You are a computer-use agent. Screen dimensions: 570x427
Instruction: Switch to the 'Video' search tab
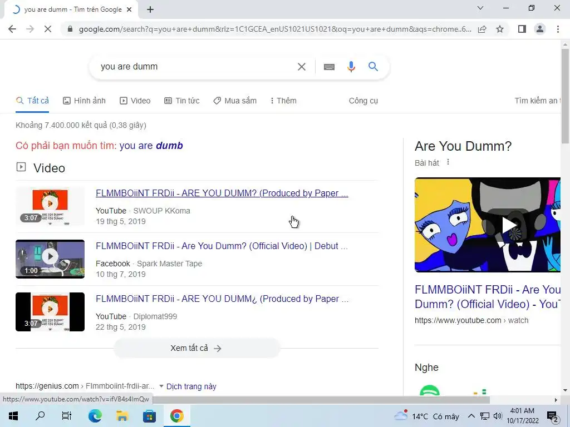135,101
